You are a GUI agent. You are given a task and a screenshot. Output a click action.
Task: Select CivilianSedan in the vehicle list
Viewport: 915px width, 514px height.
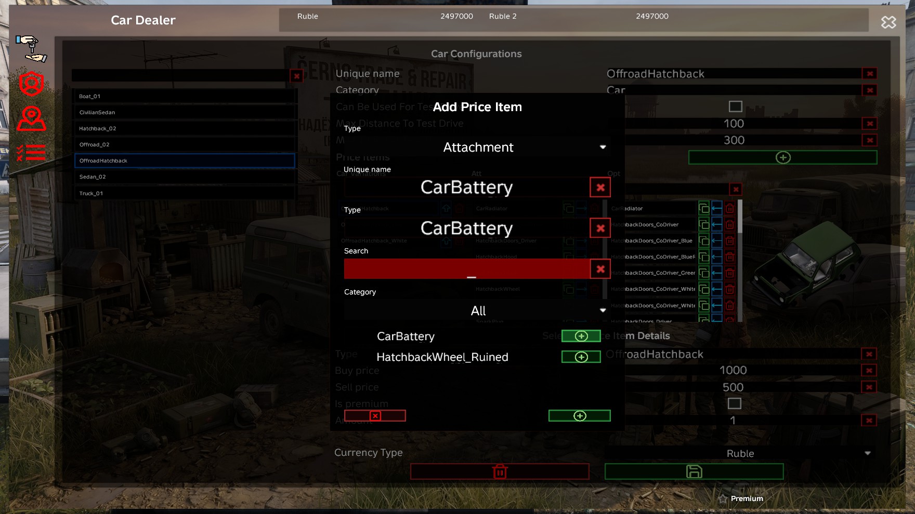click(x=185, y=113)
